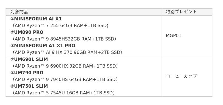Select the UM750L SLIM product name
This screenshot has height=105, width=223.
pyautogui.click(x=31, y=86)
